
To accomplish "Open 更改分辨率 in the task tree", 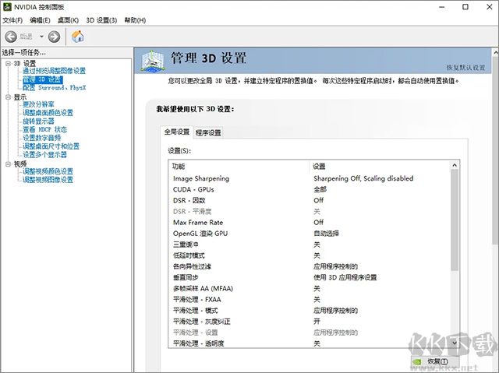I will click(38, 104).
